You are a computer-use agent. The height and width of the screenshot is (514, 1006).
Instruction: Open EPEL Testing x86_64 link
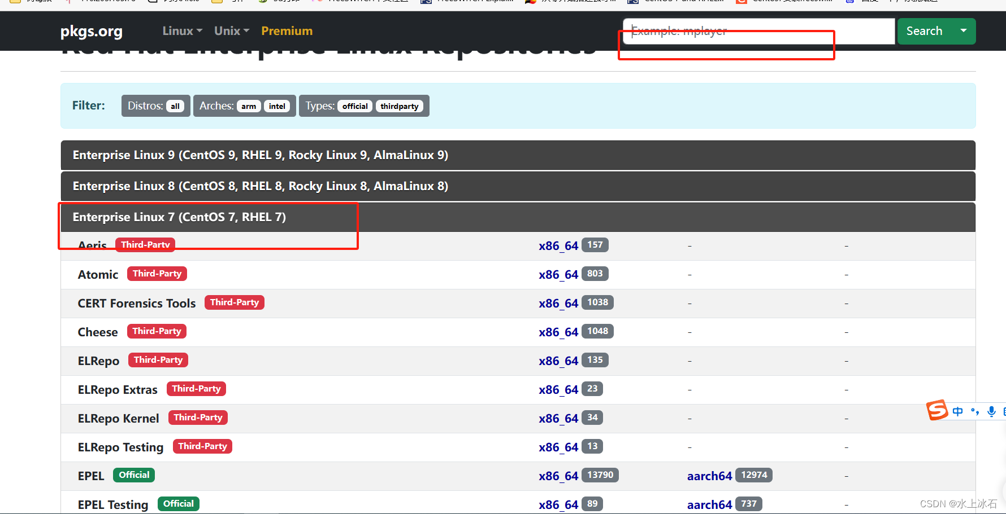point(558,505)
